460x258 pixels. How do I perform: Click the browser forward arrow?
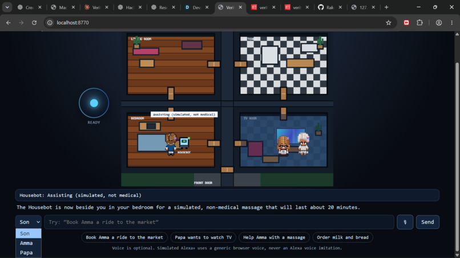[x=21, y=23]
